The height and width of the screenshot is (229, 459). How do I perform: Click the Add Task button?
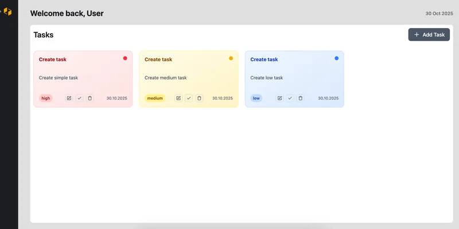[429, 34]
